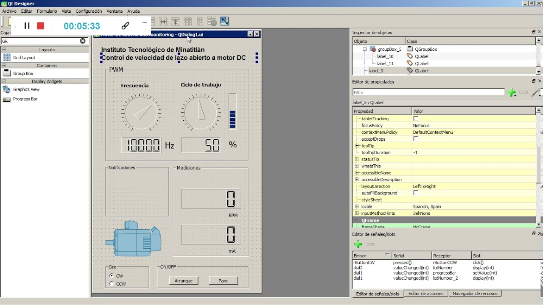This screenshot has width=543, height=305.
Task: Add a new signal/slot connection
Action: pyautogui.click(x=358, y=244)
